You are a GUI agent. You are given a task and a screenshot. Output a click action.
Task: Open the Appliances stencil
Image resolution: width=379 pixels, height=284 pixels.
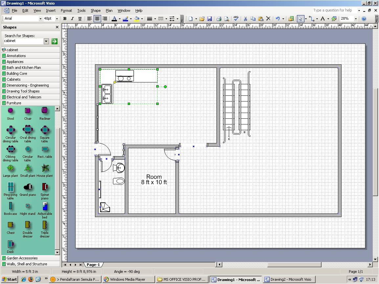(31, 62)
